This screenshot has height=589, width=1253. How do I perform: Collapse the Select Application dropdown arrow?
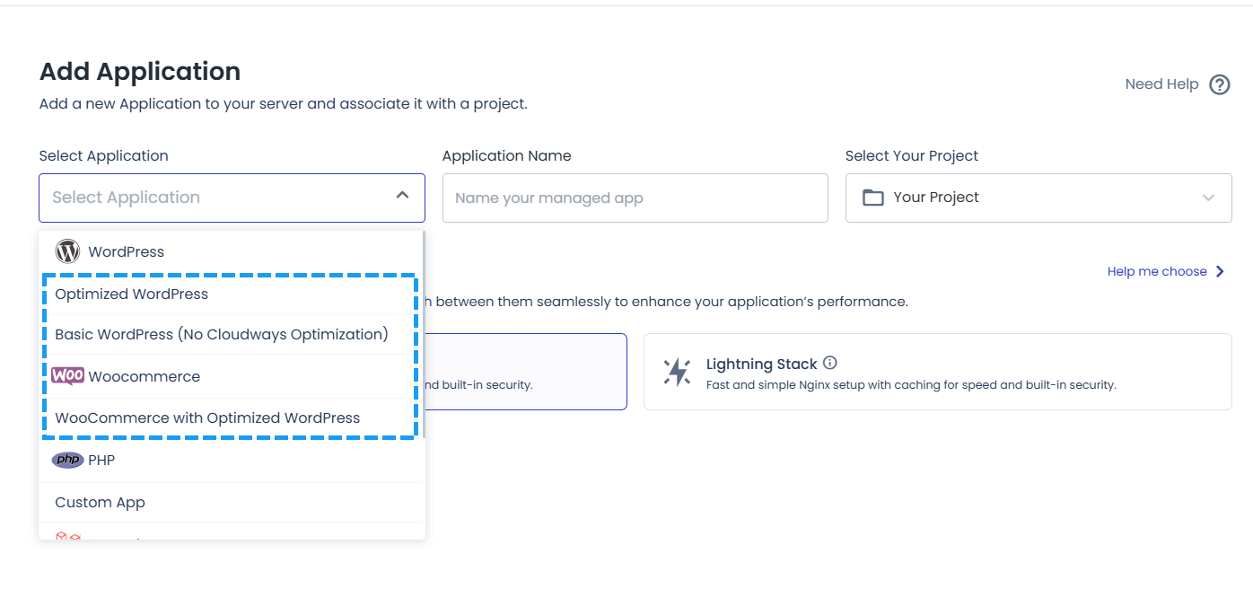coord(402,195)
